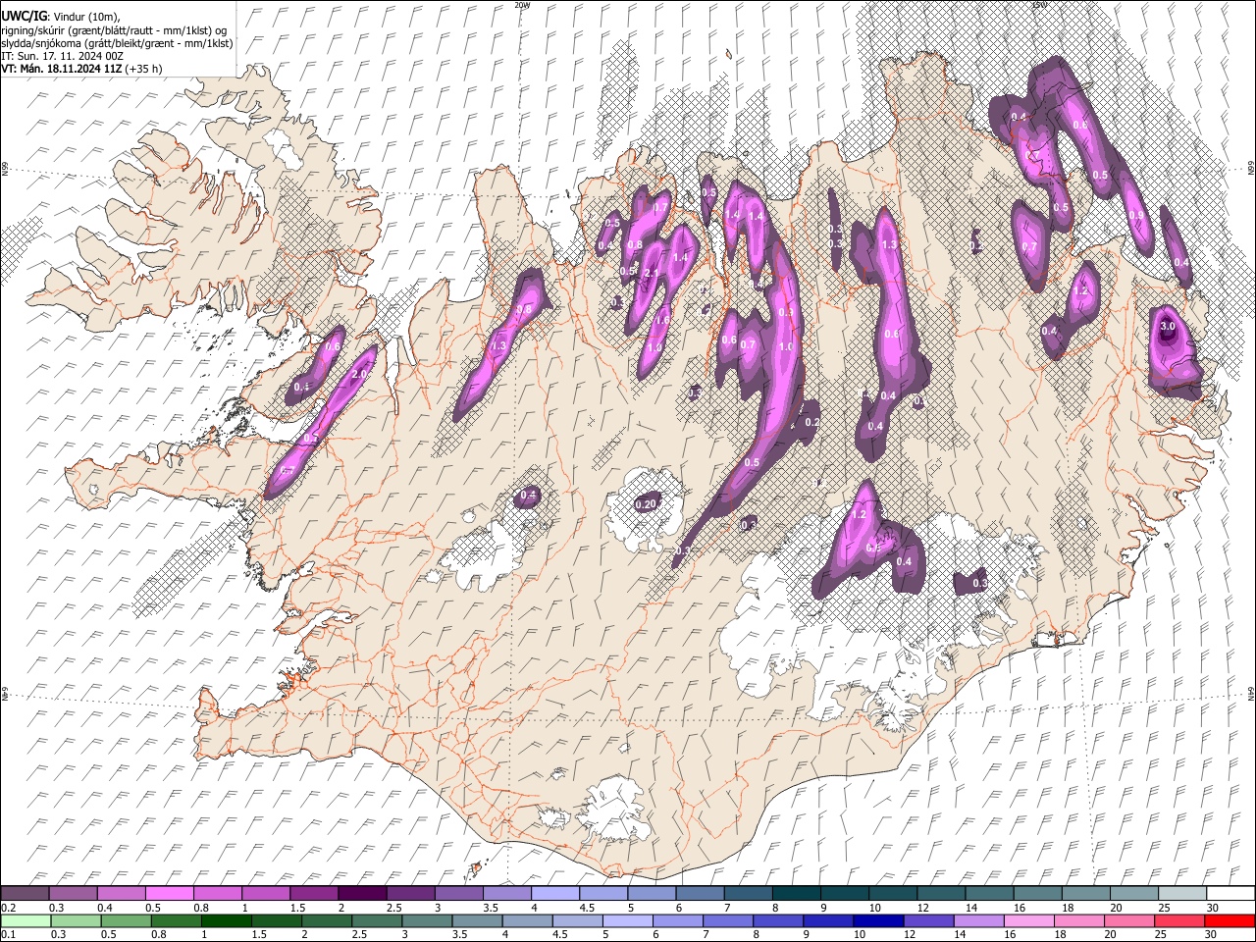Viewport: 1256px width, 942px height.
Task: Click the magenta 1 swatch in the top legend row
Action: click(265, 894)
